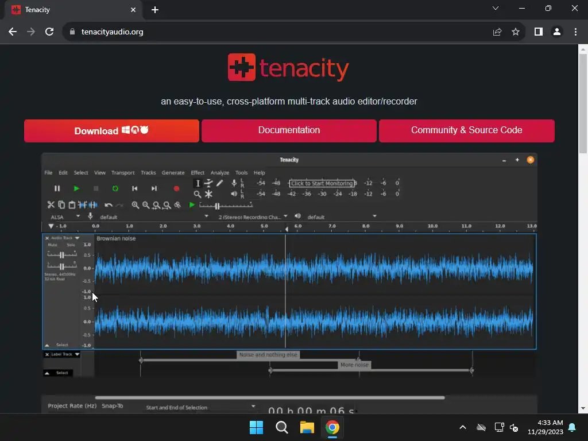The height and width of the screenshot is (441, 588).
Task: Toggle Mute on the Audio Track
Action: pos(52,245)
